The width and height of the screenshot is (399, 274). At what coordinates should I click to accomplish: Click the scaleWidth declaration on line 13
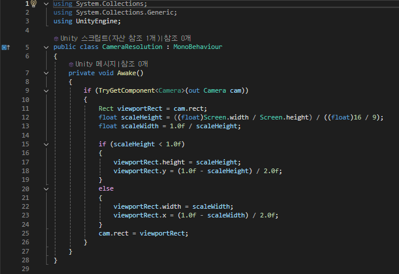(x=139, y=126)
